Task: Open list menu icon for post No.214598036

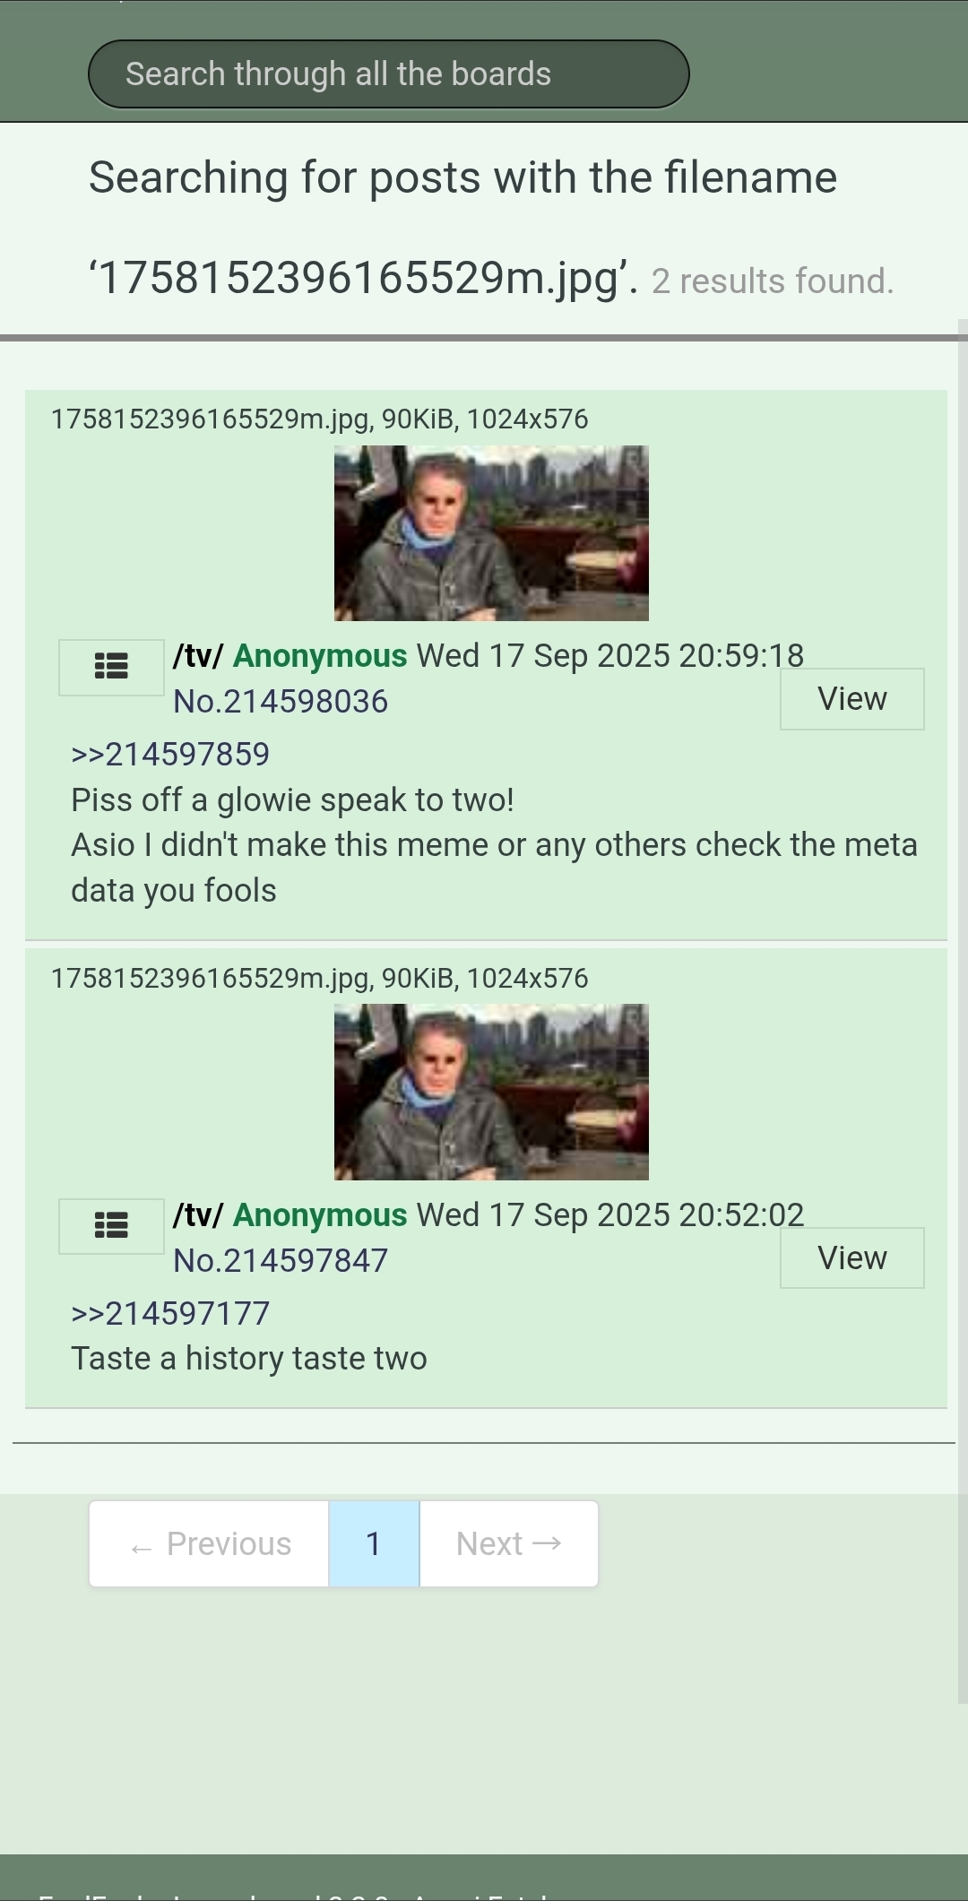Action: coord(111,667)
